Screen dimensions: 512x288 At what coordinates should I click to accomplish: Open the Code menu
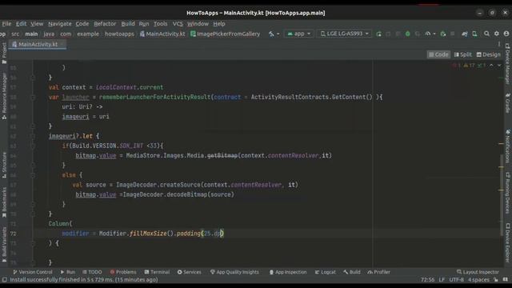click(82, 23)
